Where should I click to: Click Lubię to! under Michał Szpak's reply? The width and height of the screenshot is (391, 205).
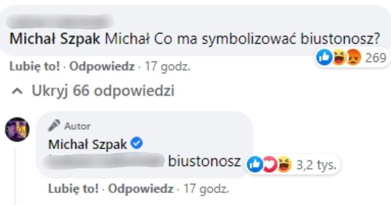coord(73,189)
